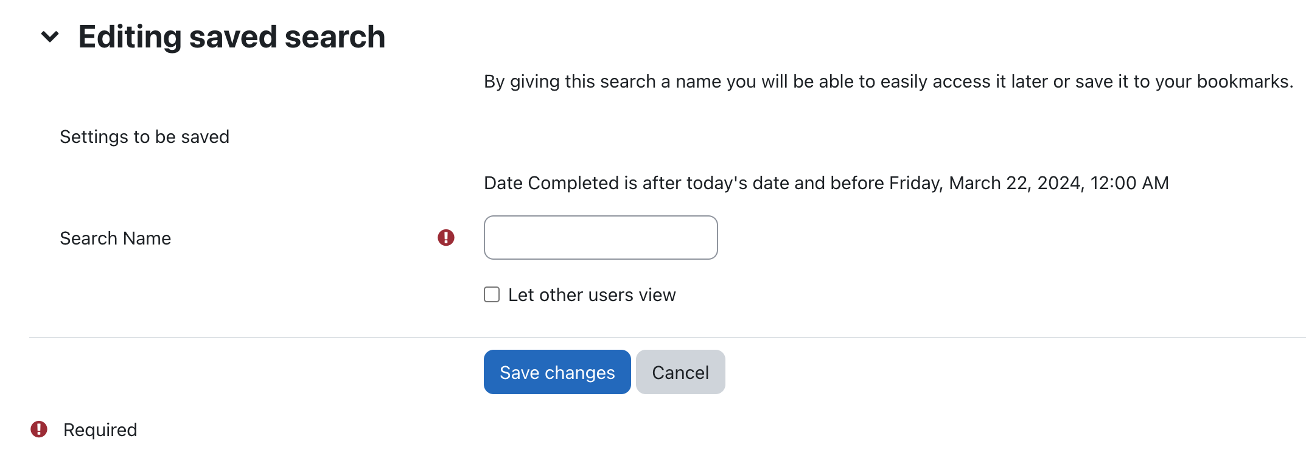1306x472 pixels.
Task: Click the red Required legend icon at bottom
Action: pos(39,429)
